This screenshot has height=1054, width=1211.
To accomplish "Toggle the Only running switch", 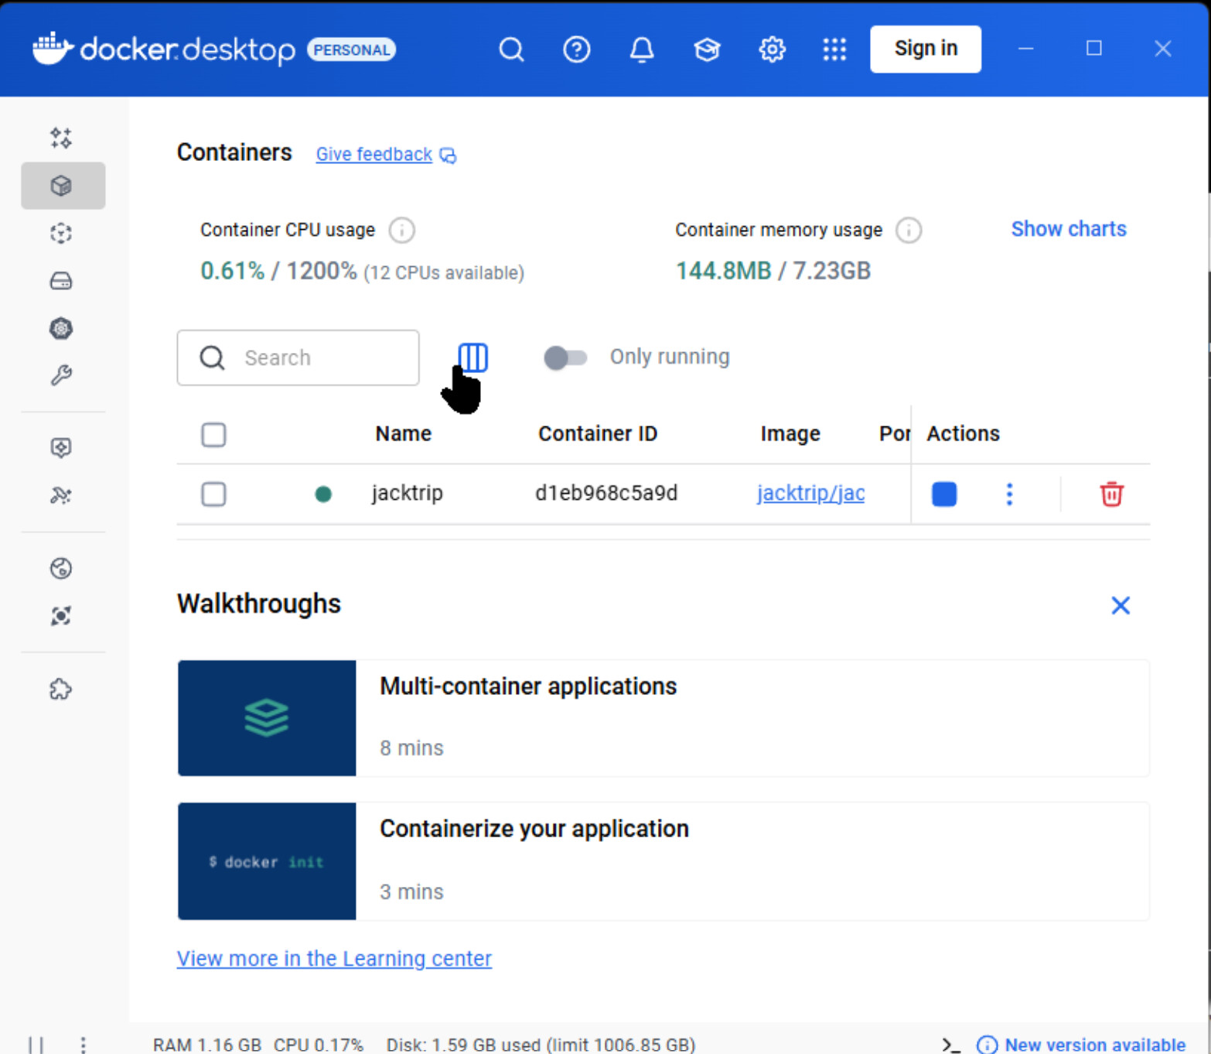I will click(x=565, y=358).
